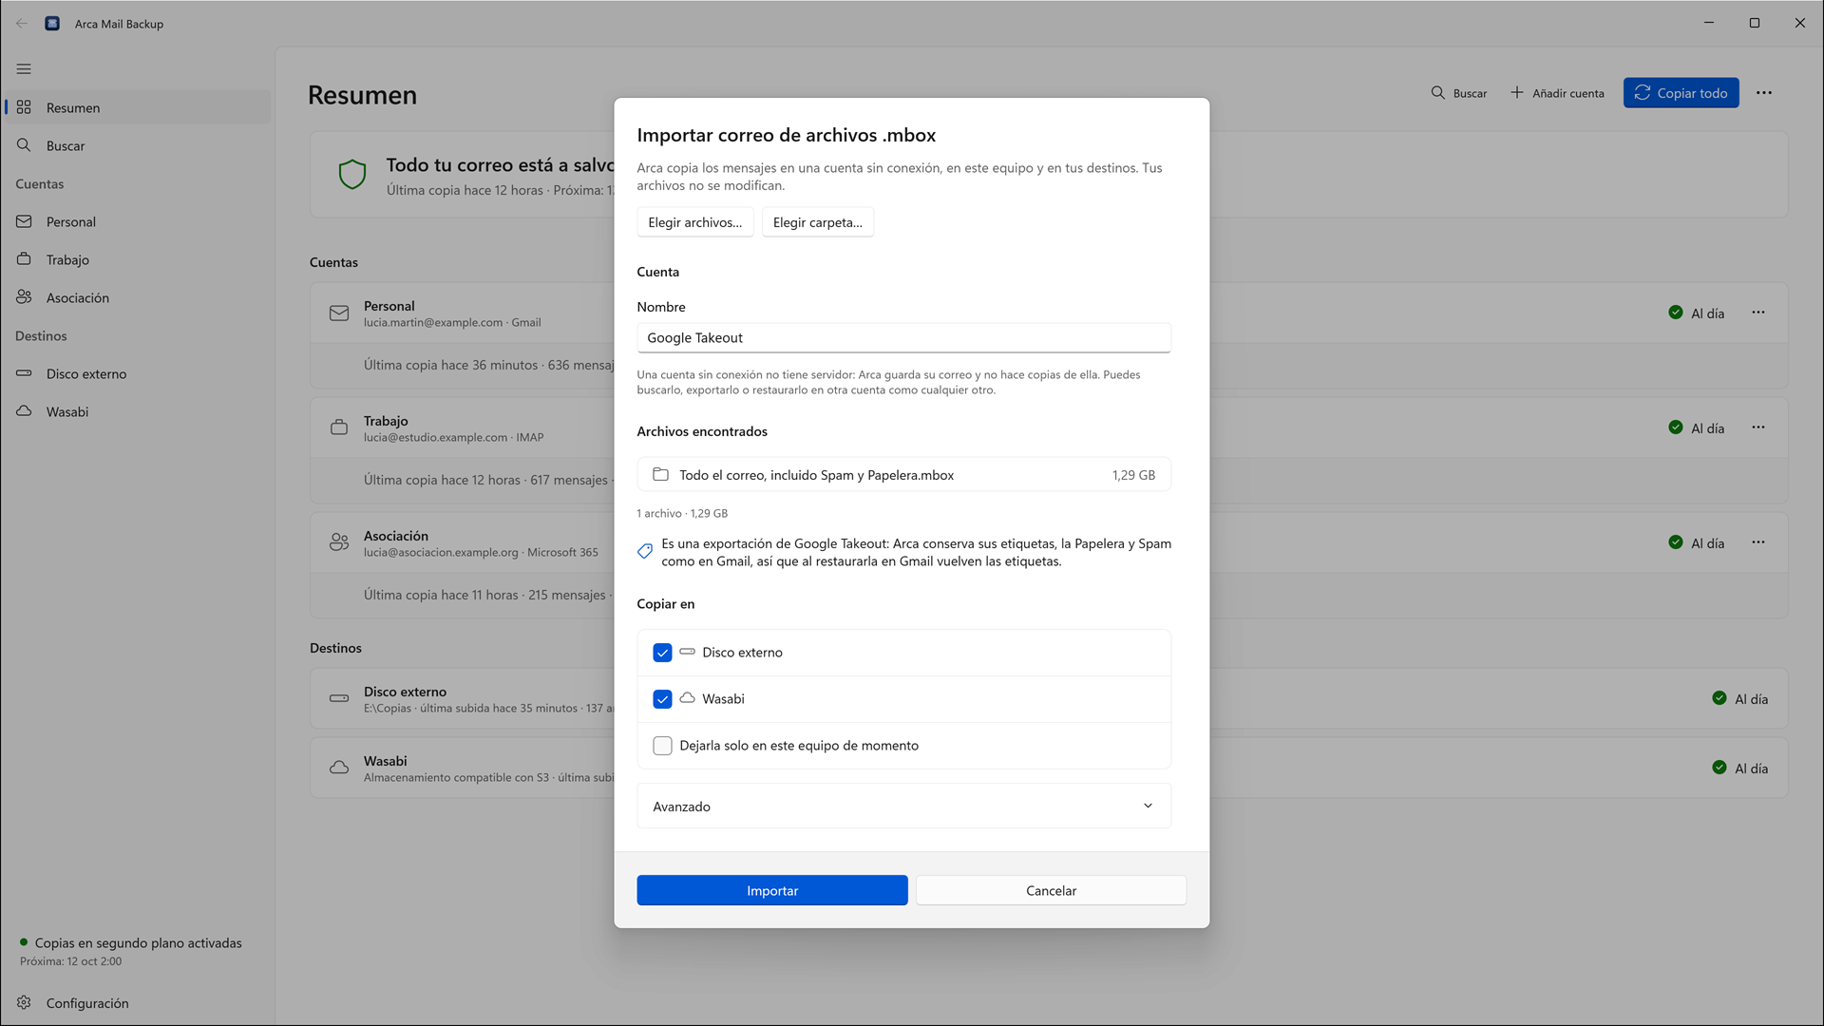This screenshot has height=1026, width=1824.
Task: Uncheck the Wasabi checkbox
Action: (662, 699)
